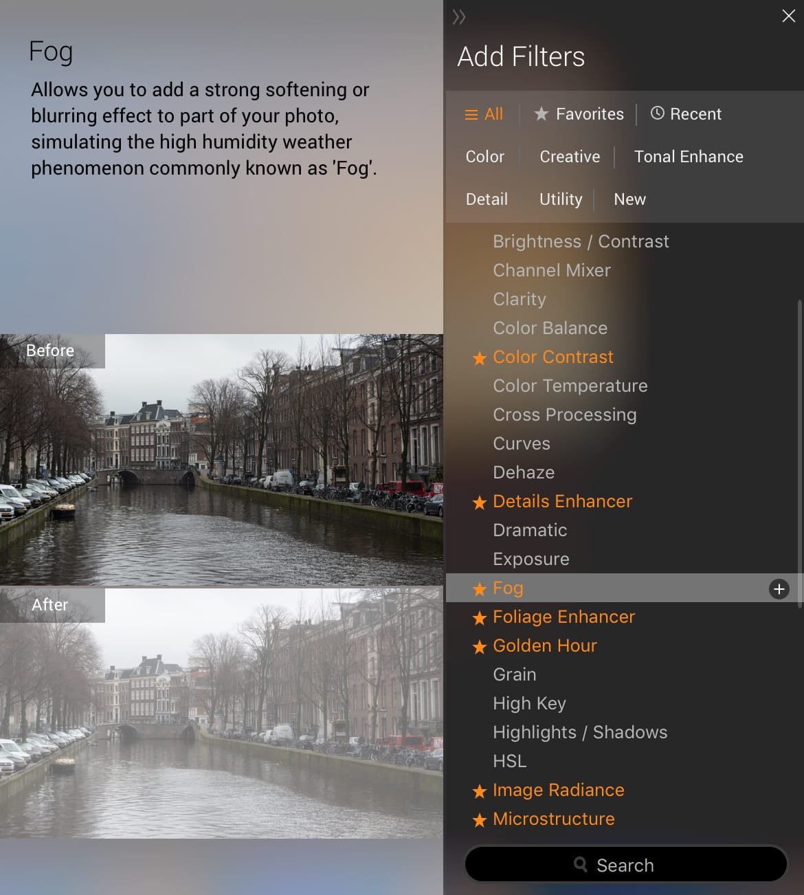Screen dimensions: 804x895
Task: Click the star icon beside Image Radiance
Action: click(480, 791)
